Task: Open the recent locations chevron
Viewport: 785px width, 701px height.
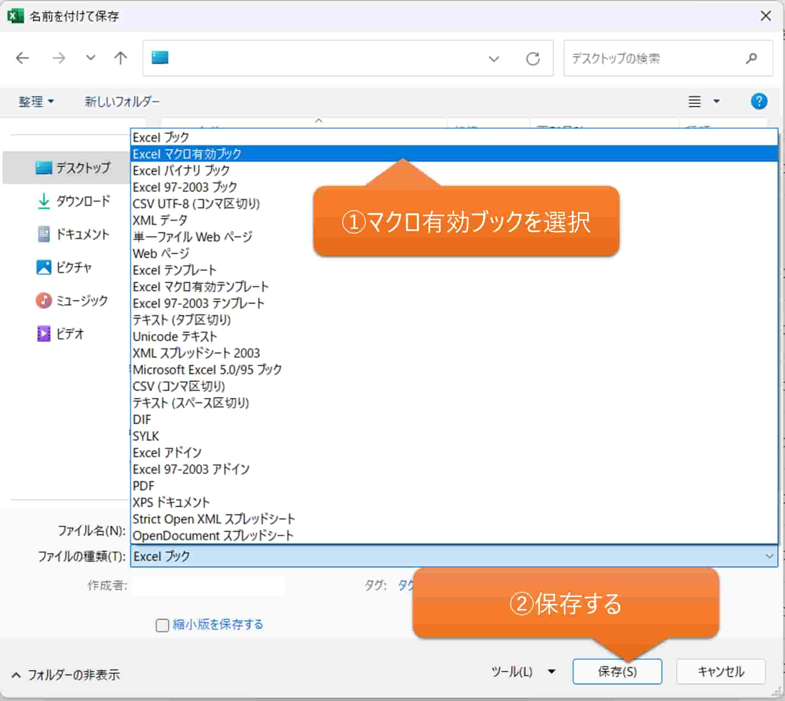Action: [90, 57]
